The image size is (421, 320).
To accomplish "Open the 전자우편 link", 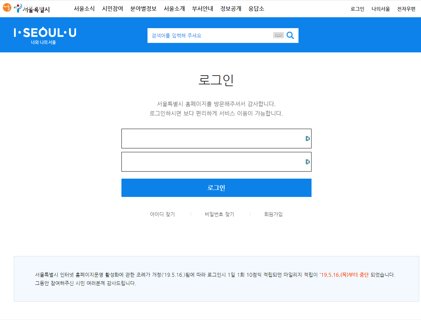I will pyautogui.click(x=406, y=9).
